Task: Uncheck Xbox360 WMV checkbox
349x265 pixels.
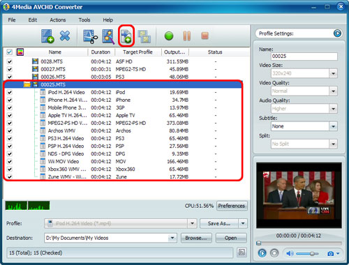Action: point(10,169)
